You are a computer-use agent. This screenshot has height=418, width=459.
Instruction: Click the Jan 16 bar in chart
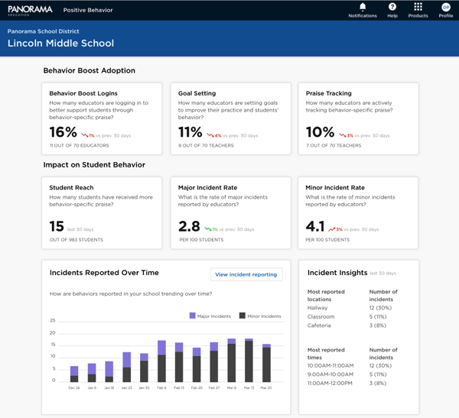click(109, 372)
